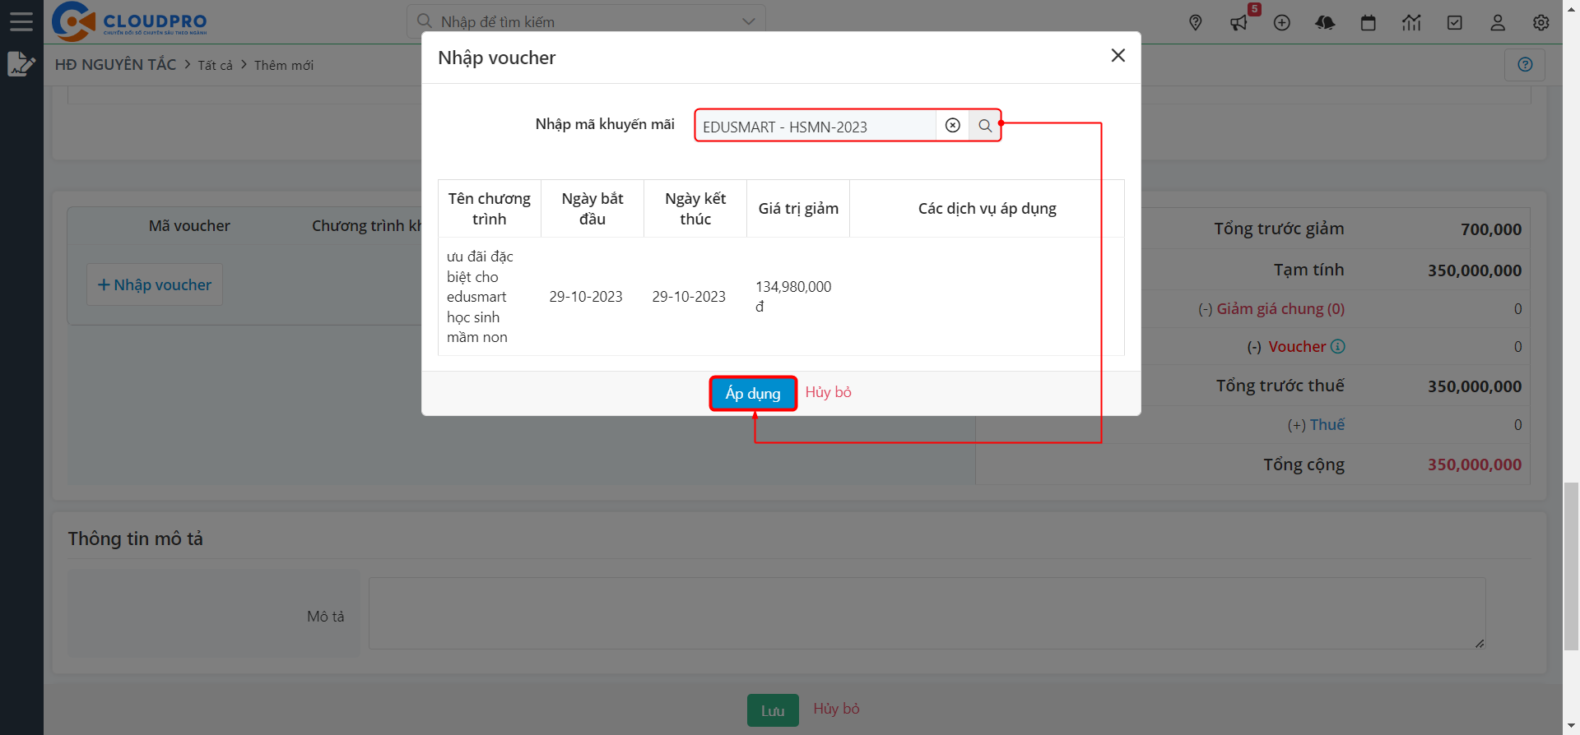The height and width of the screenshot is (735, 1580).
Task: Click the + Nhập voucher button
Action: pos(155,284)
